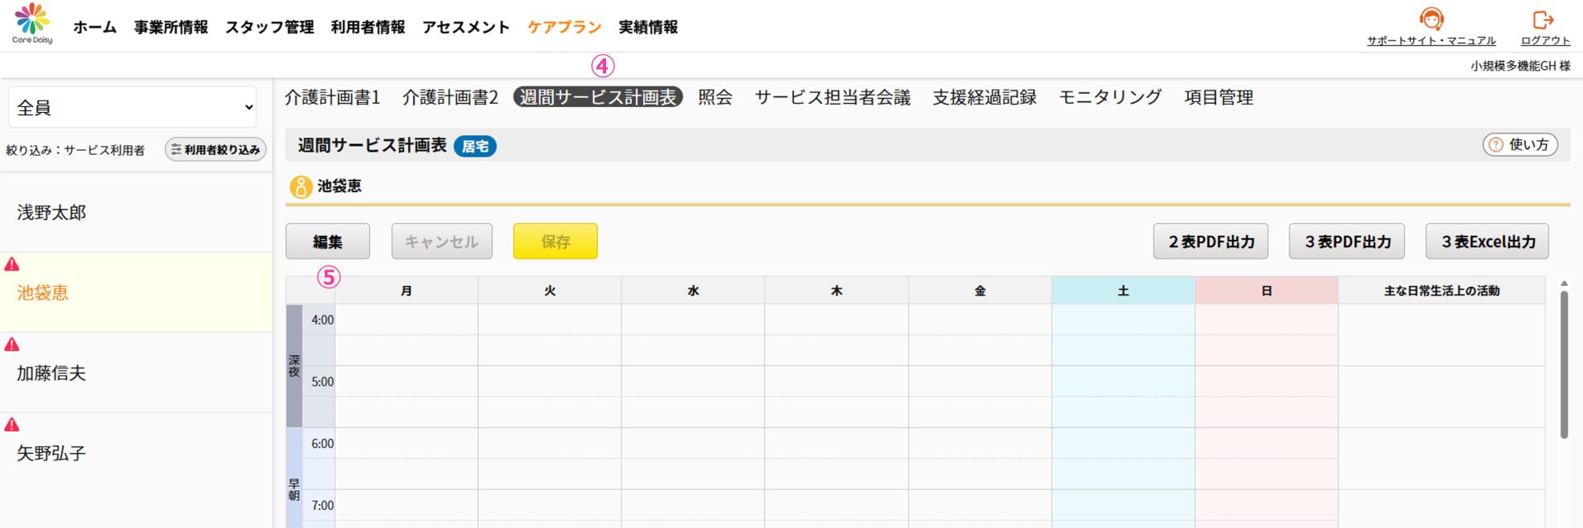1583x528 pixels.
Task: Select the アセスメント menu item
Action: coord(466,27)
